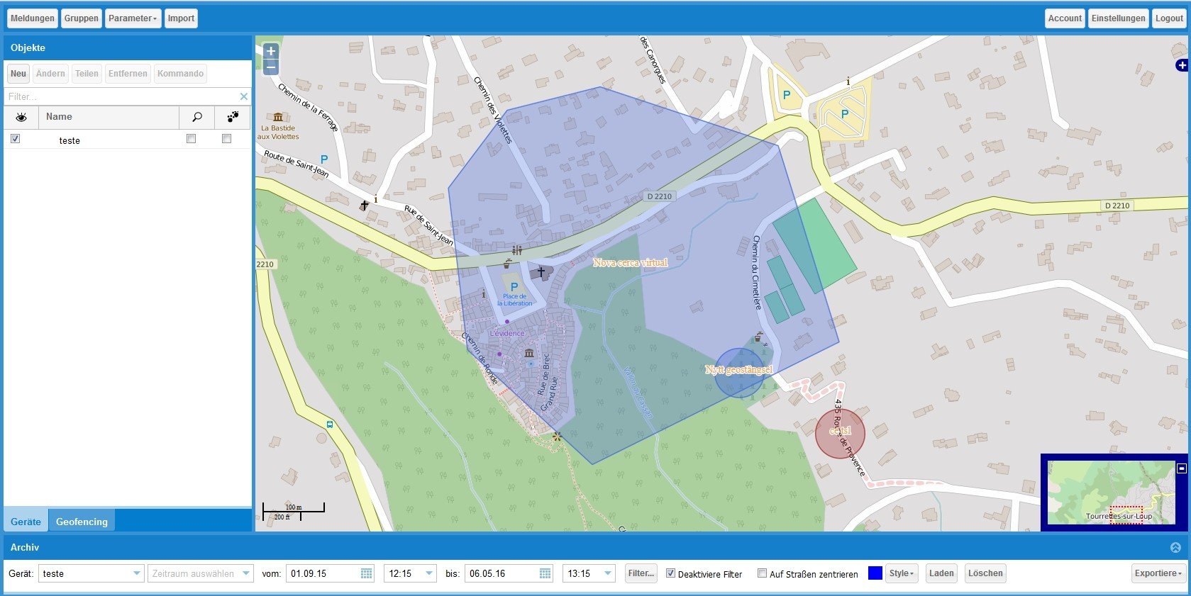Clear the object filter field
Image resolution: width=1191 pixels, height=596 pixels.
point(244,96)
